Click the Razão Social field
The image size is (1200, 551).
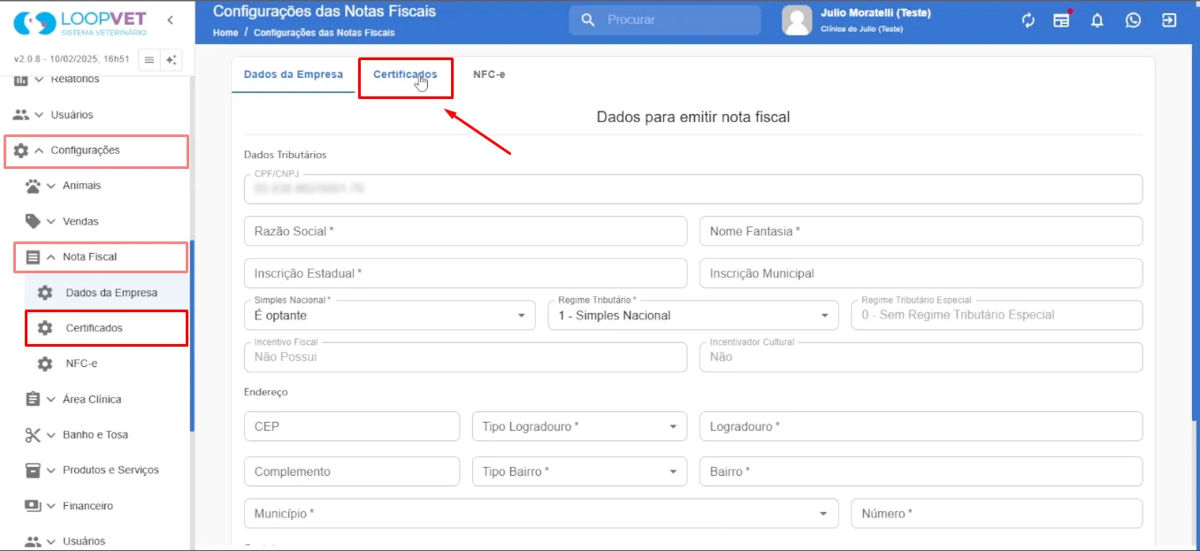coord(465,231)
